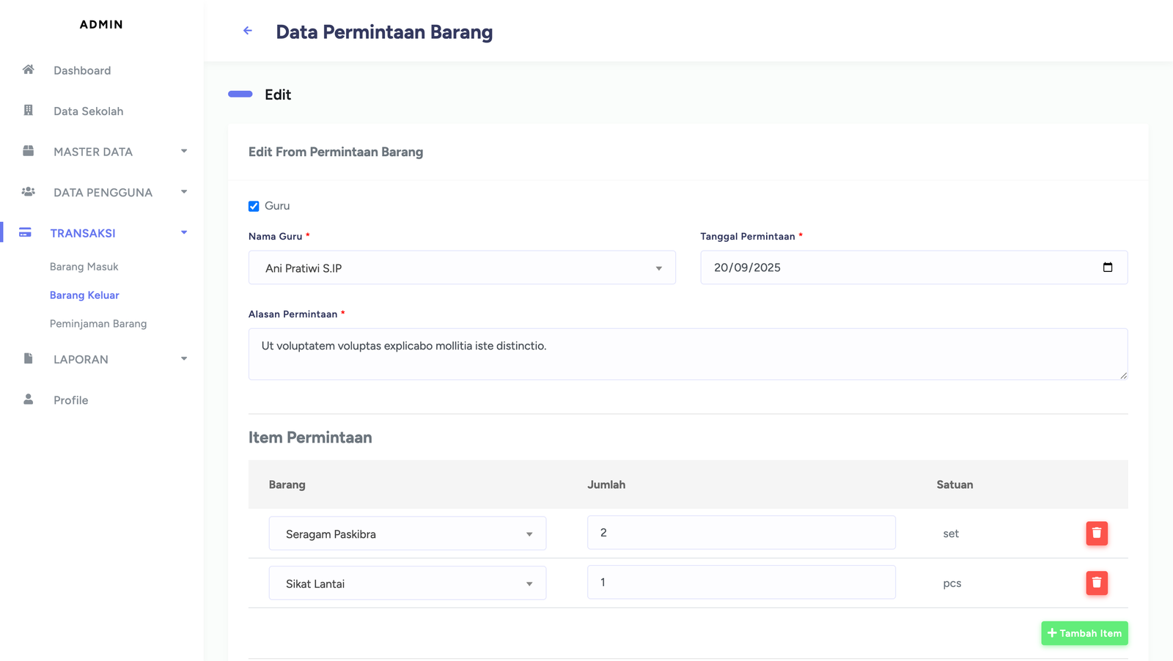Go to Barang Masuk submenu
1173x661 pixels.
click(x=84, y=267)
